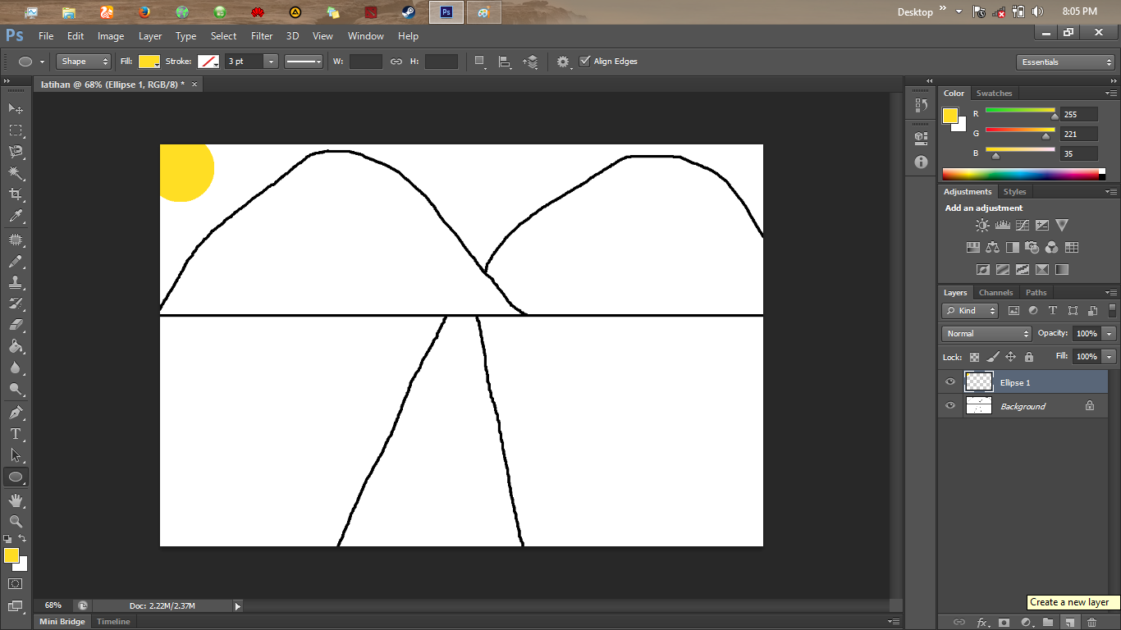This screenshot has height=630, width=1121.
Task: Select the Hand tool
Action: [15, 499]
